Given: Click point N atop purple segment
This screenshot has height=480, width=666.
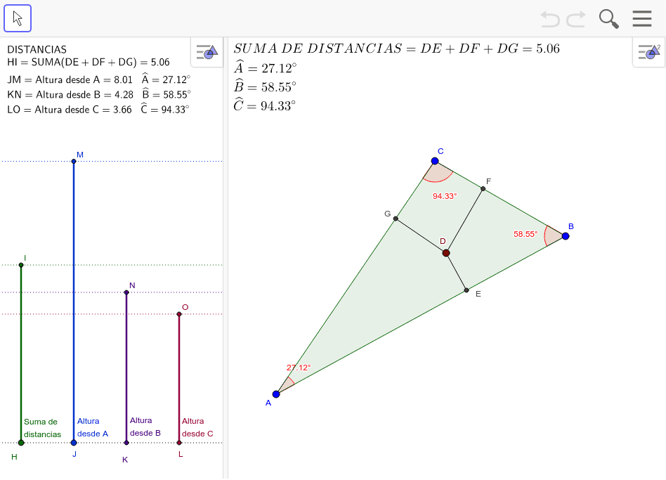Looking at the screenshot, I should [x=126, y=292].
